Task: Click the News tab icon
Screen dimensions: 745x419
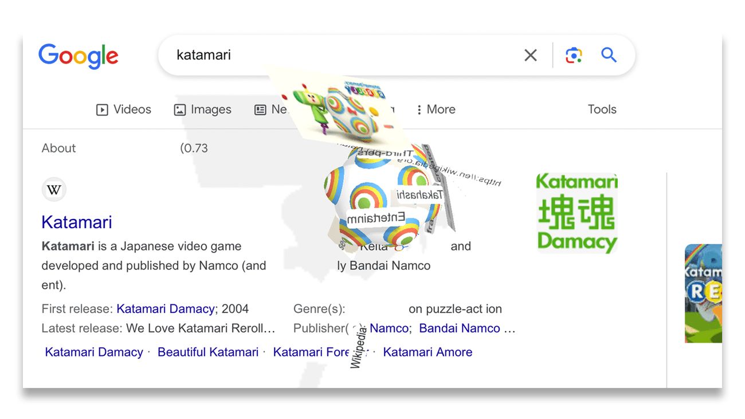Action: click(x=260, y=109)
